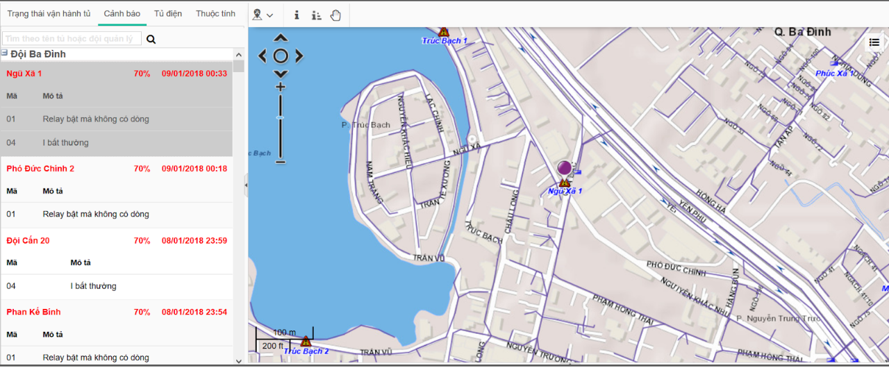Viewport: 889px width, 368px height.
Task: Click the Phúc Xá 1 map label
Action: 835,73
